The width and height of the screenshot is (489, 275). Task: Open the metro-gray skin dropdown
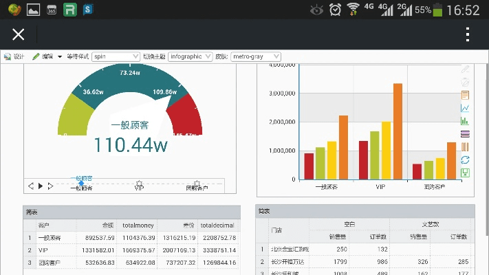click(x=257, y=56)
